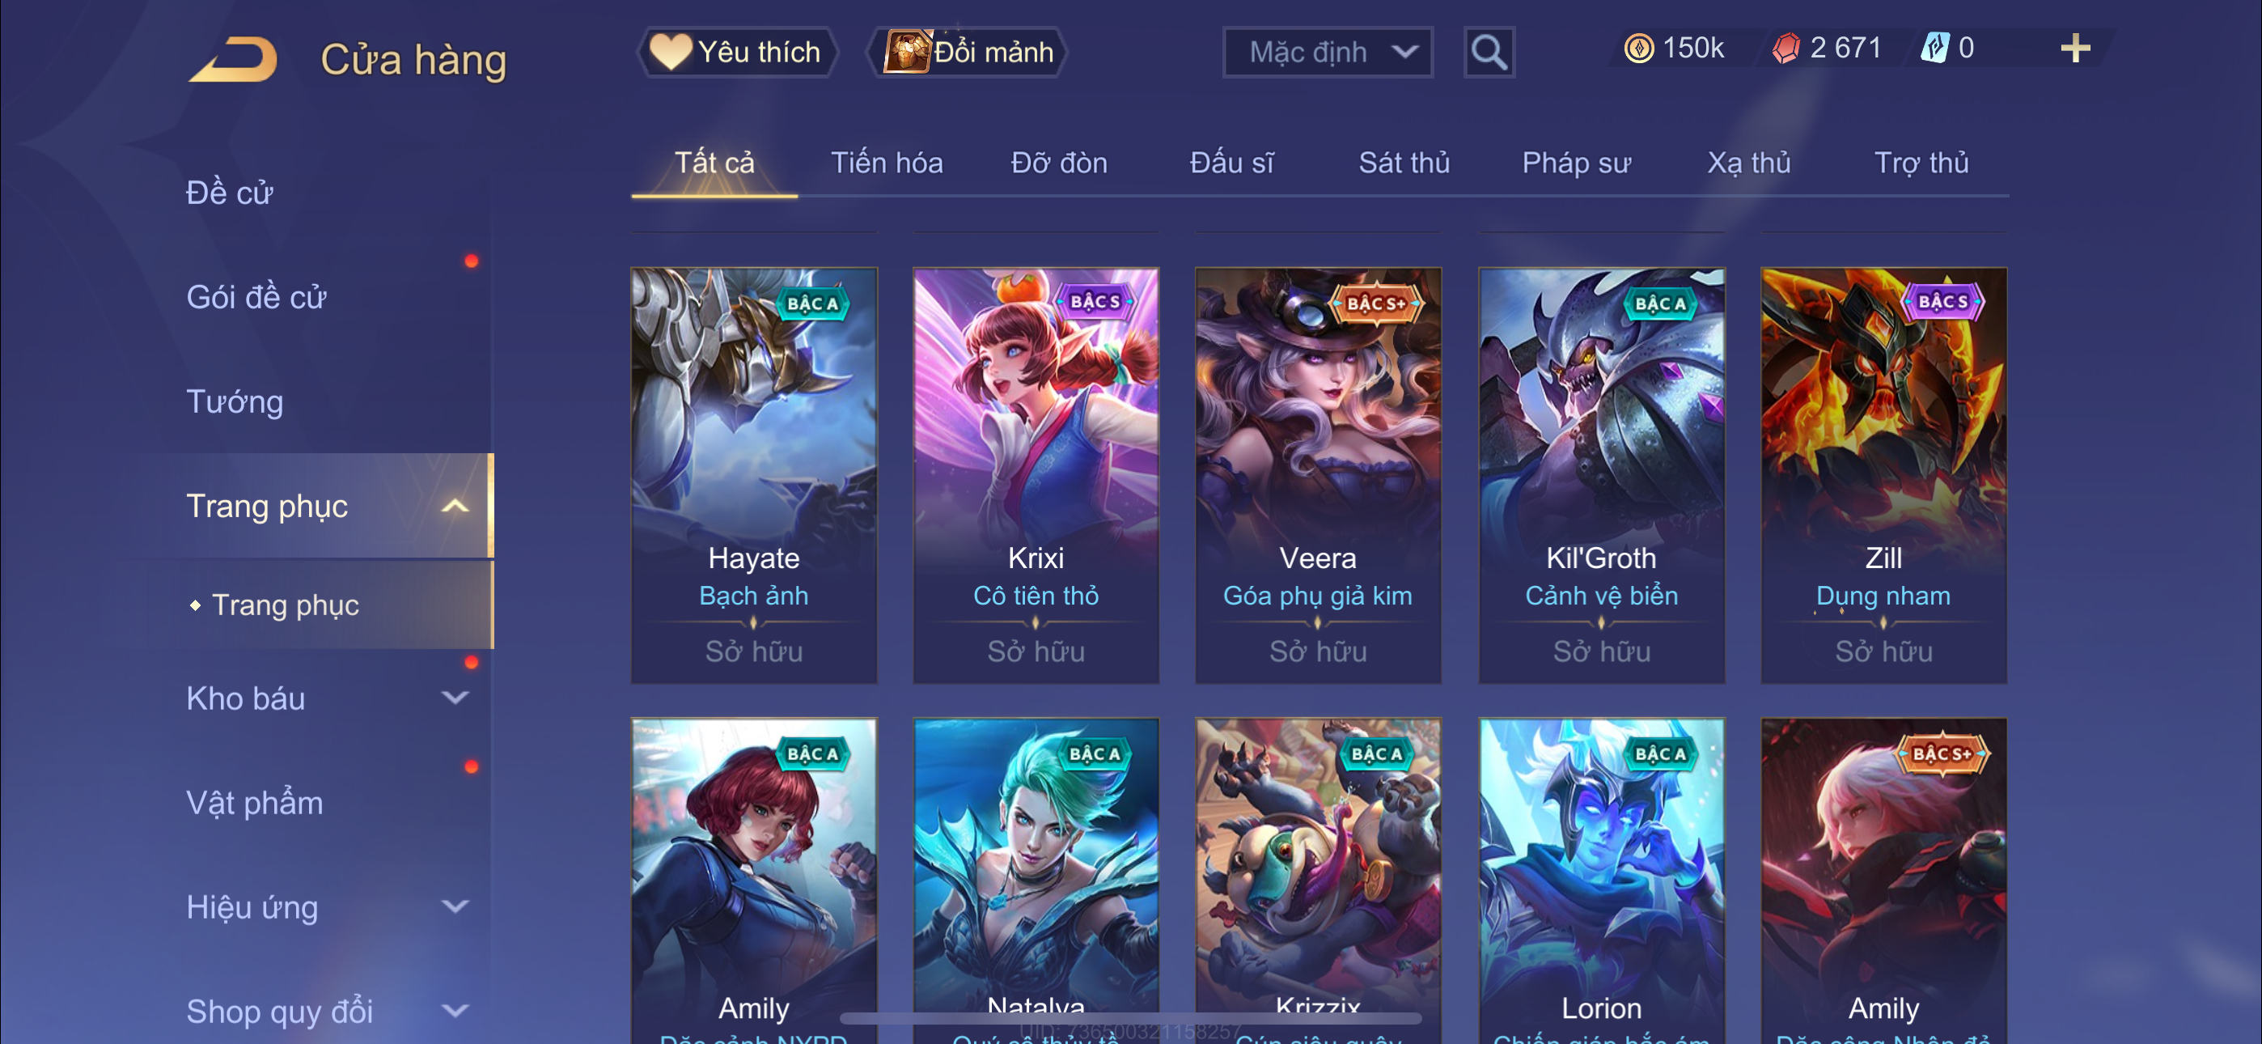This screenshot has width=2262, height=1044.
Task: Click the Đổi mảnh chest icon
Action: click(x=906, y=51)
